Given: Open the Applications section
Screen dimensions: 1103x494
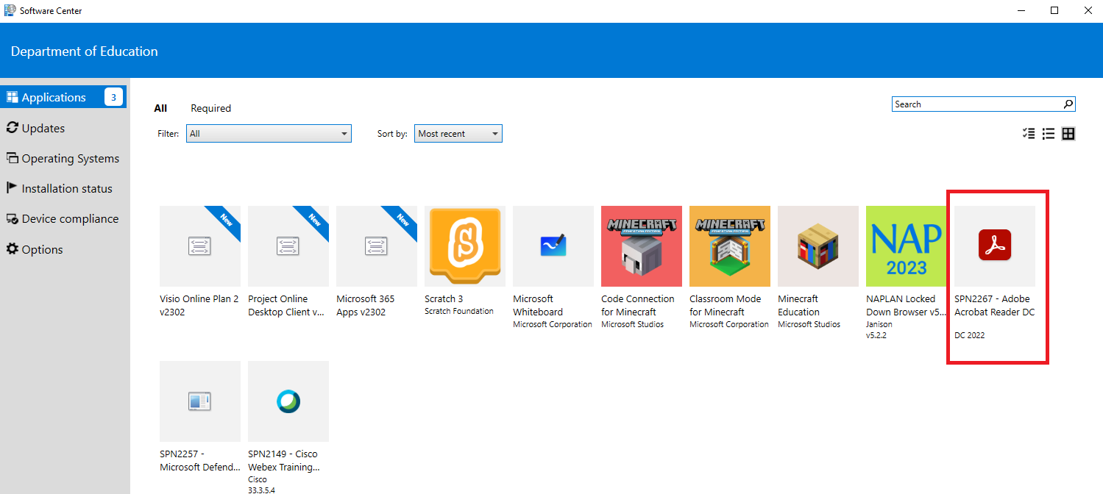Looking at the screenshot, I should [x=63, y=97].
